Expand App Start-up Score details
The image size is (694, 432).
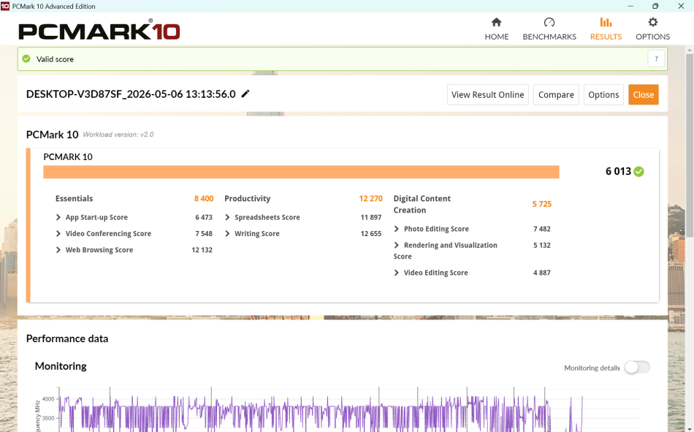pos(58,217)
